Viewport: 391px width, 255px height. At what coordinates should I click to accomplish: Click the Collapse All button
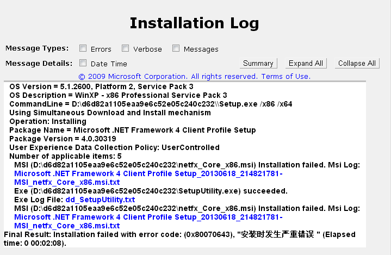tap(357, 63)
